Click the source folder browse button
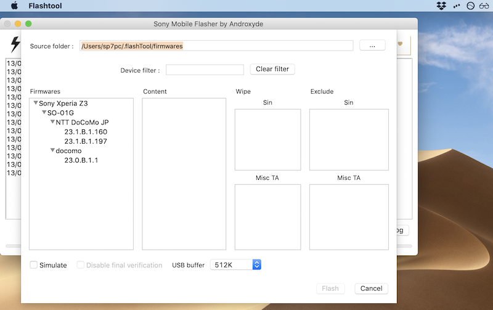 (372, 46)
